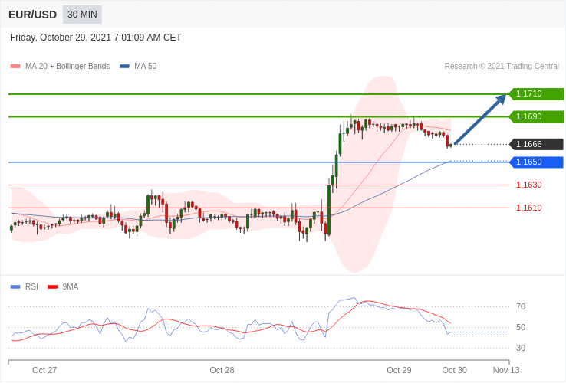Click the Oct 27 date axis label

tap(44, 371)
